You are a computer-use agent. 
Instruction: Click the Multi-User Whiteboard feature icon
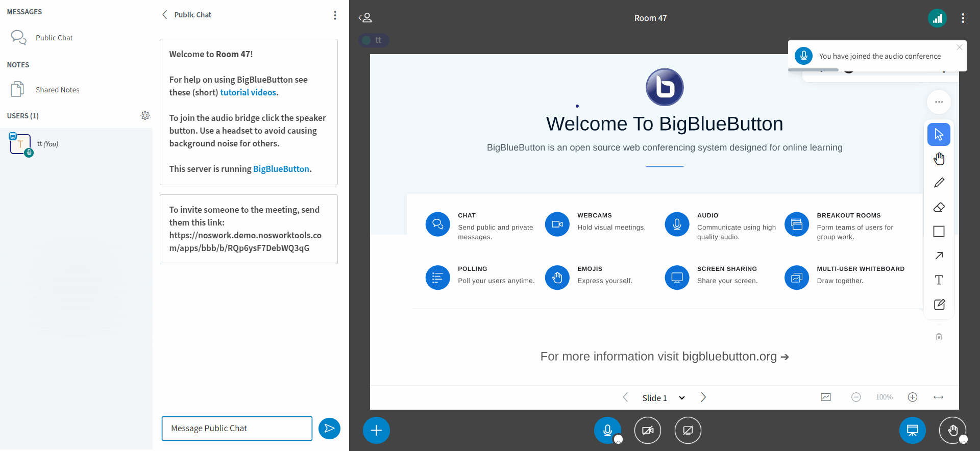point(797,278)
